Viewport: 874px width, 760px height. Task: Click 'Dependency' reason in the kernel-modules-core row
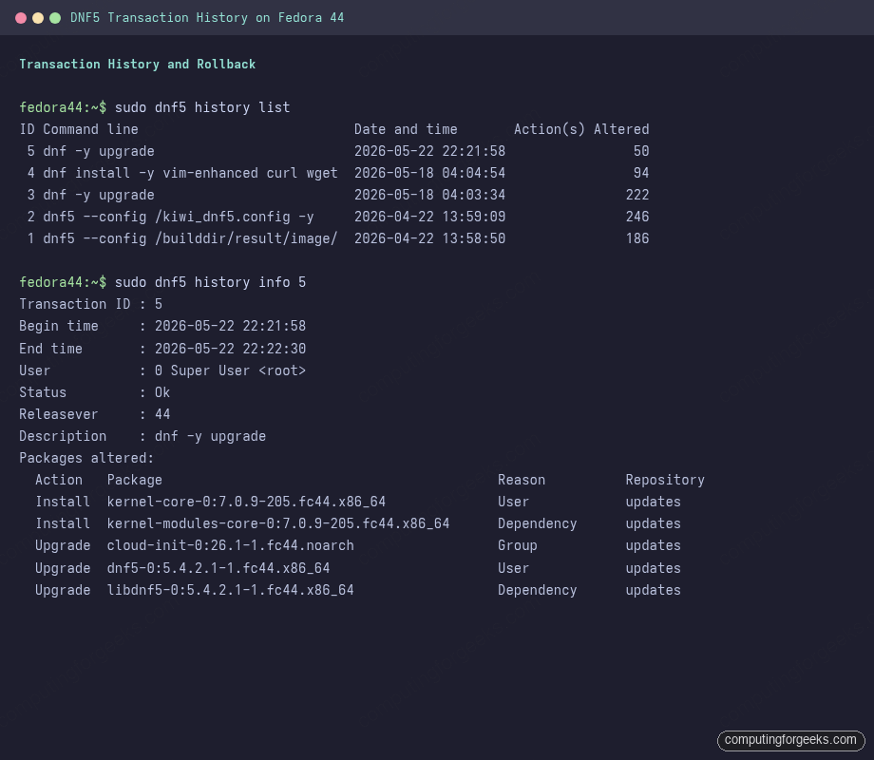tap(538, 523)
